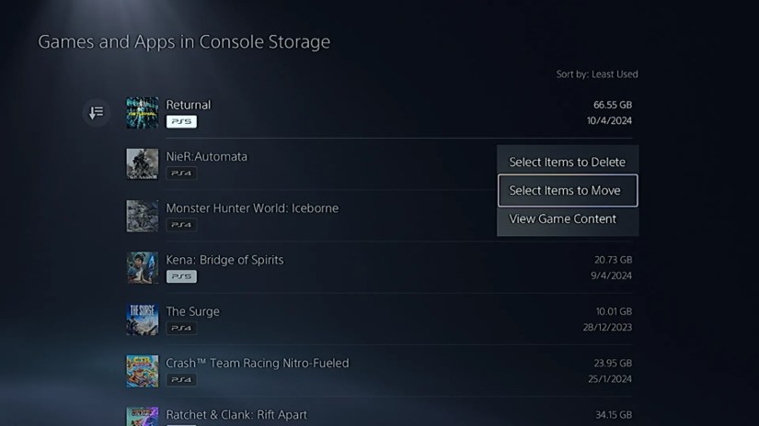Click the NieR:Automata cover art
Image resolution: width=759 pixels, height=426 pixels.
143,164
